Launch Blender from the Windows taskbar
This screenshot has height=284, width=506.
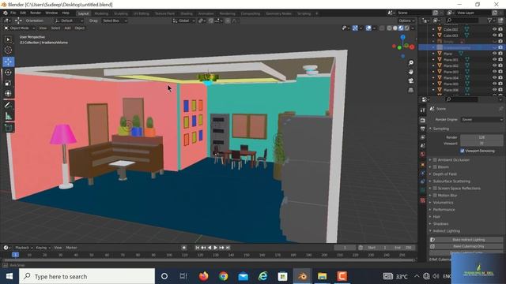[302, 276]
